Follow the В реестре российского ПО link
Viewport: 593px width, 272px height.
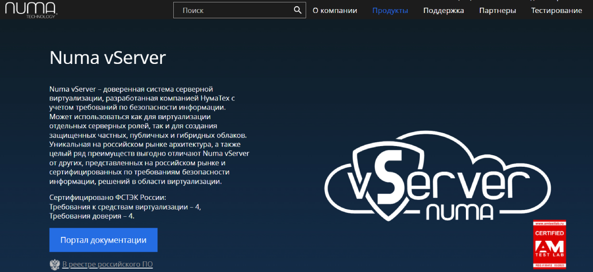pos(107,264)
